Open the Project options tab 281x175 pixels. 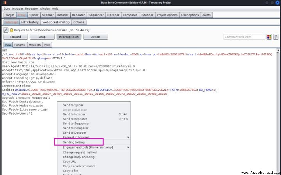167,15
